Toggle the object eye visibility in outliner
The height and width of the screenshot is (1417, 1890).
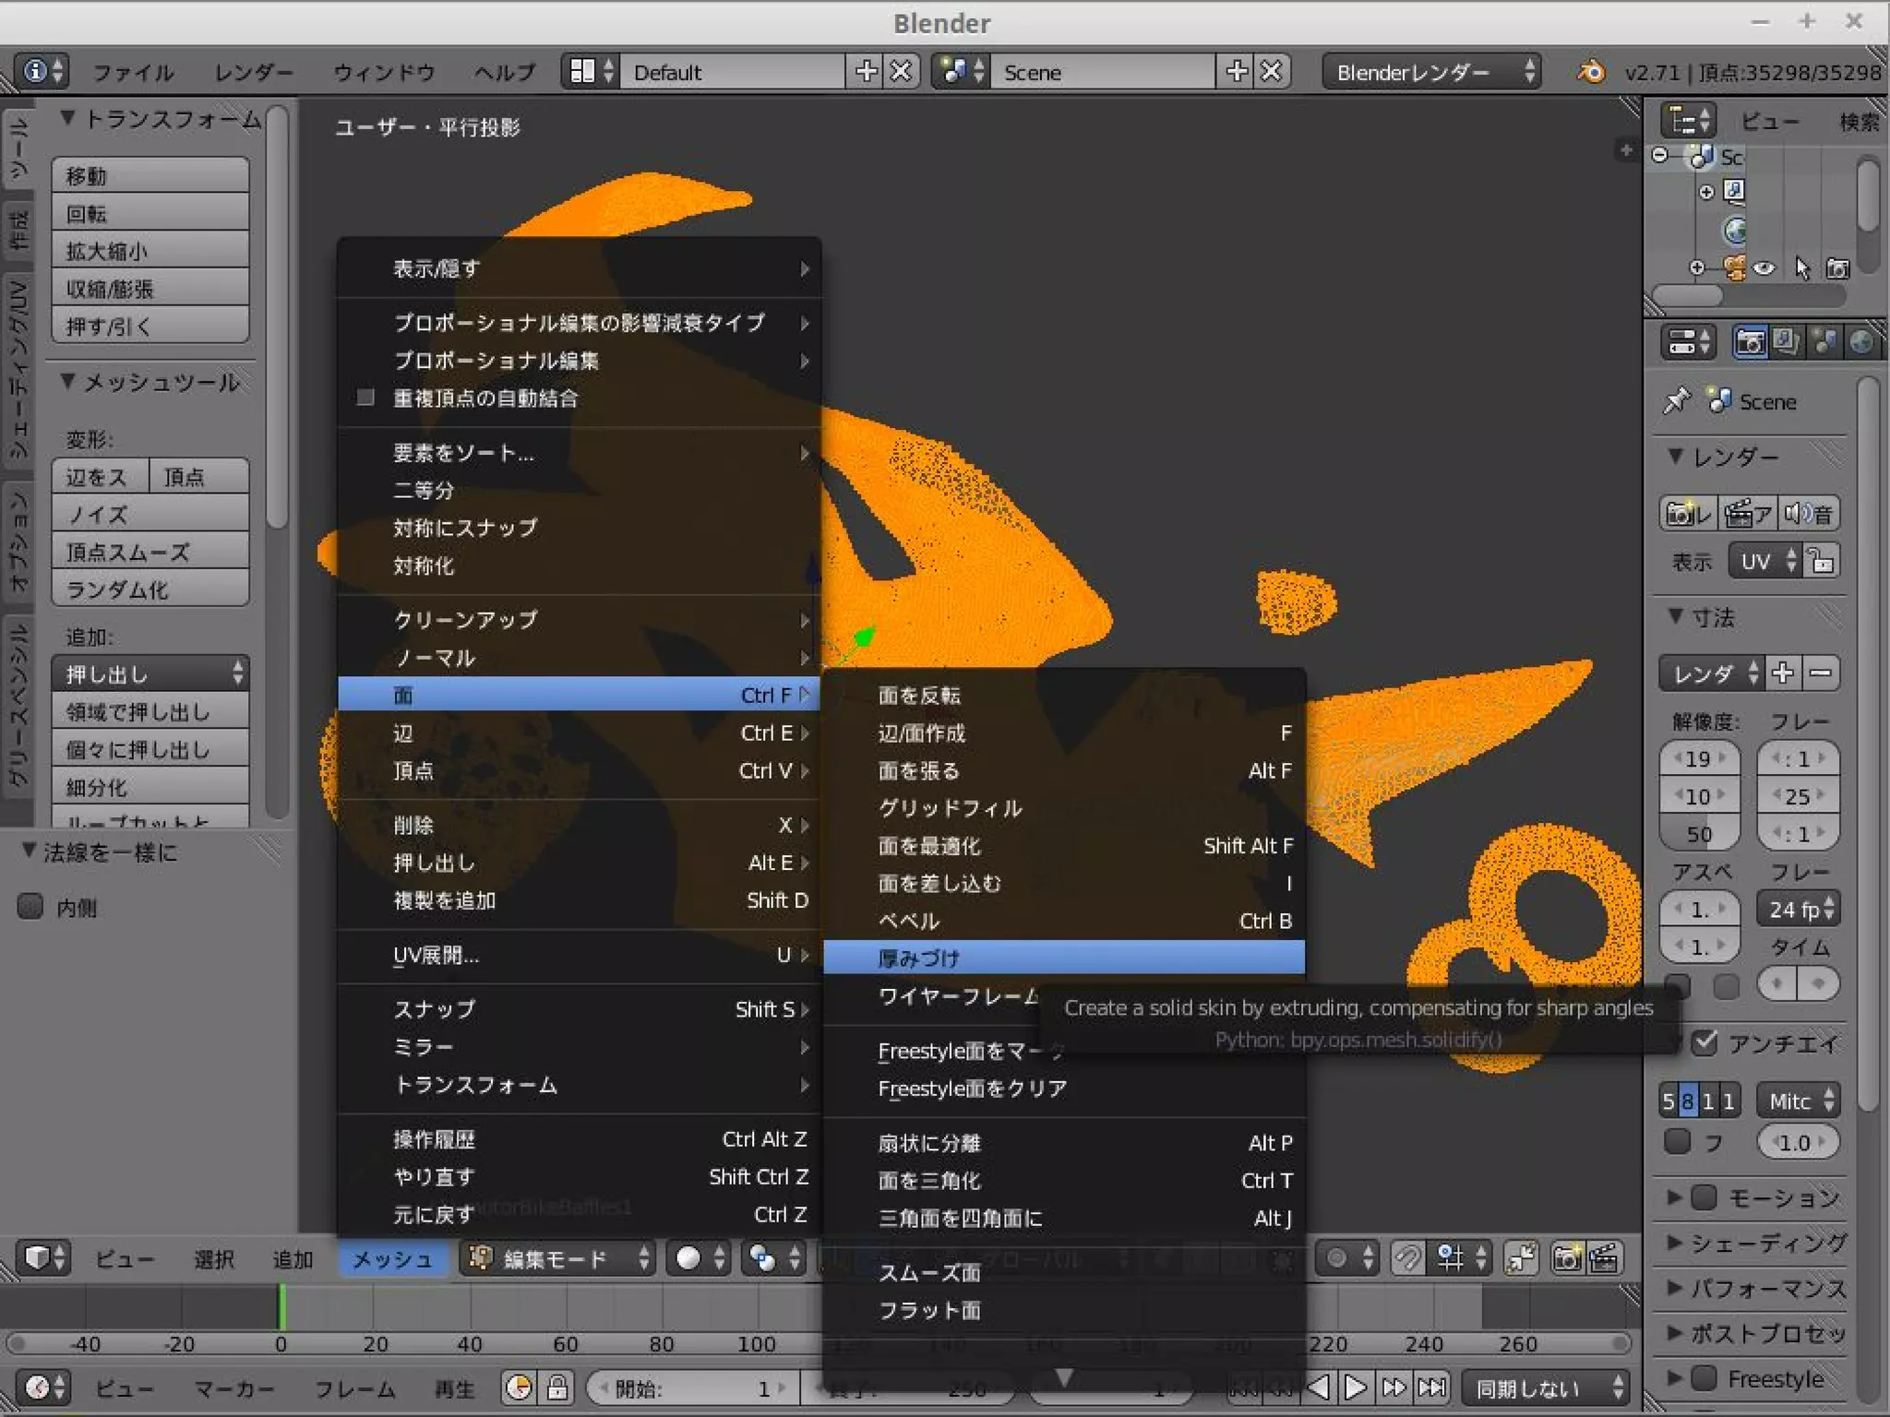(x=1764, y=268)
